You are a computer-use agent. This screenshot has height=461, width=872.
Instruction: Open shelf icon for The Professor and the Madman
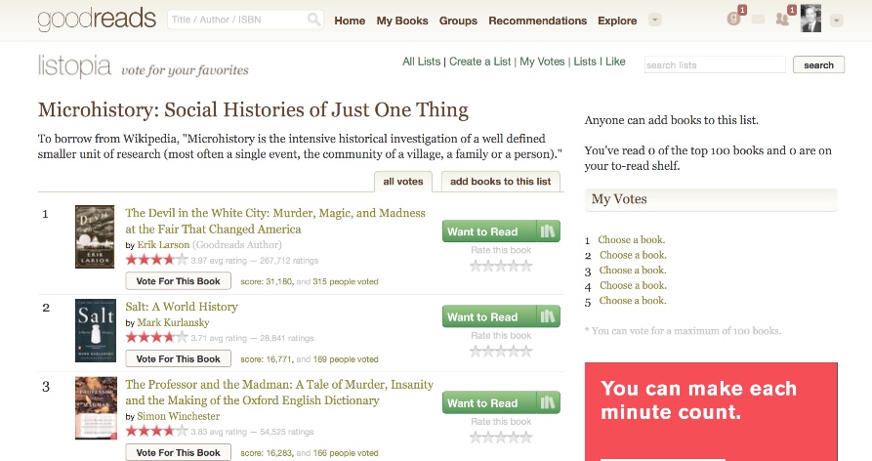[548, 402]
